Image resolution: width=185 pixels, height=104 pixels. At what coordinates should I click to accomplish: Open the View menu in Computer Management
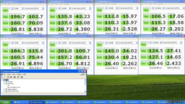coord(14,74)
